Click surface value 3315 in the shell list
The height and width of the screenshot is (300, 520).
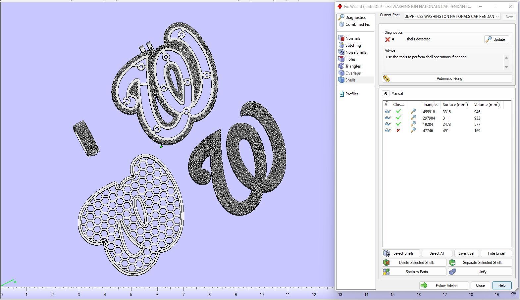447,112
